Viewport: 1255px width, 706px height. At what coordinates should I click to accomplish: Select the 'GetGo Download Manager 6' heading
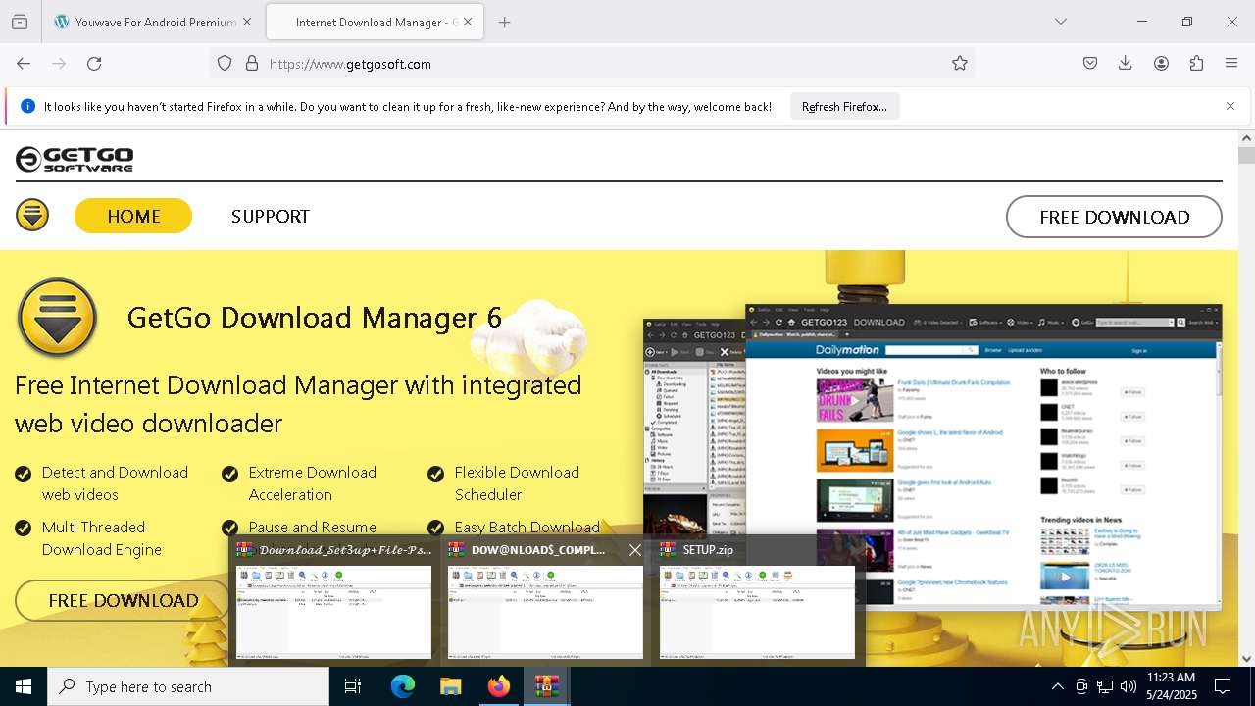tap(315, 318)
